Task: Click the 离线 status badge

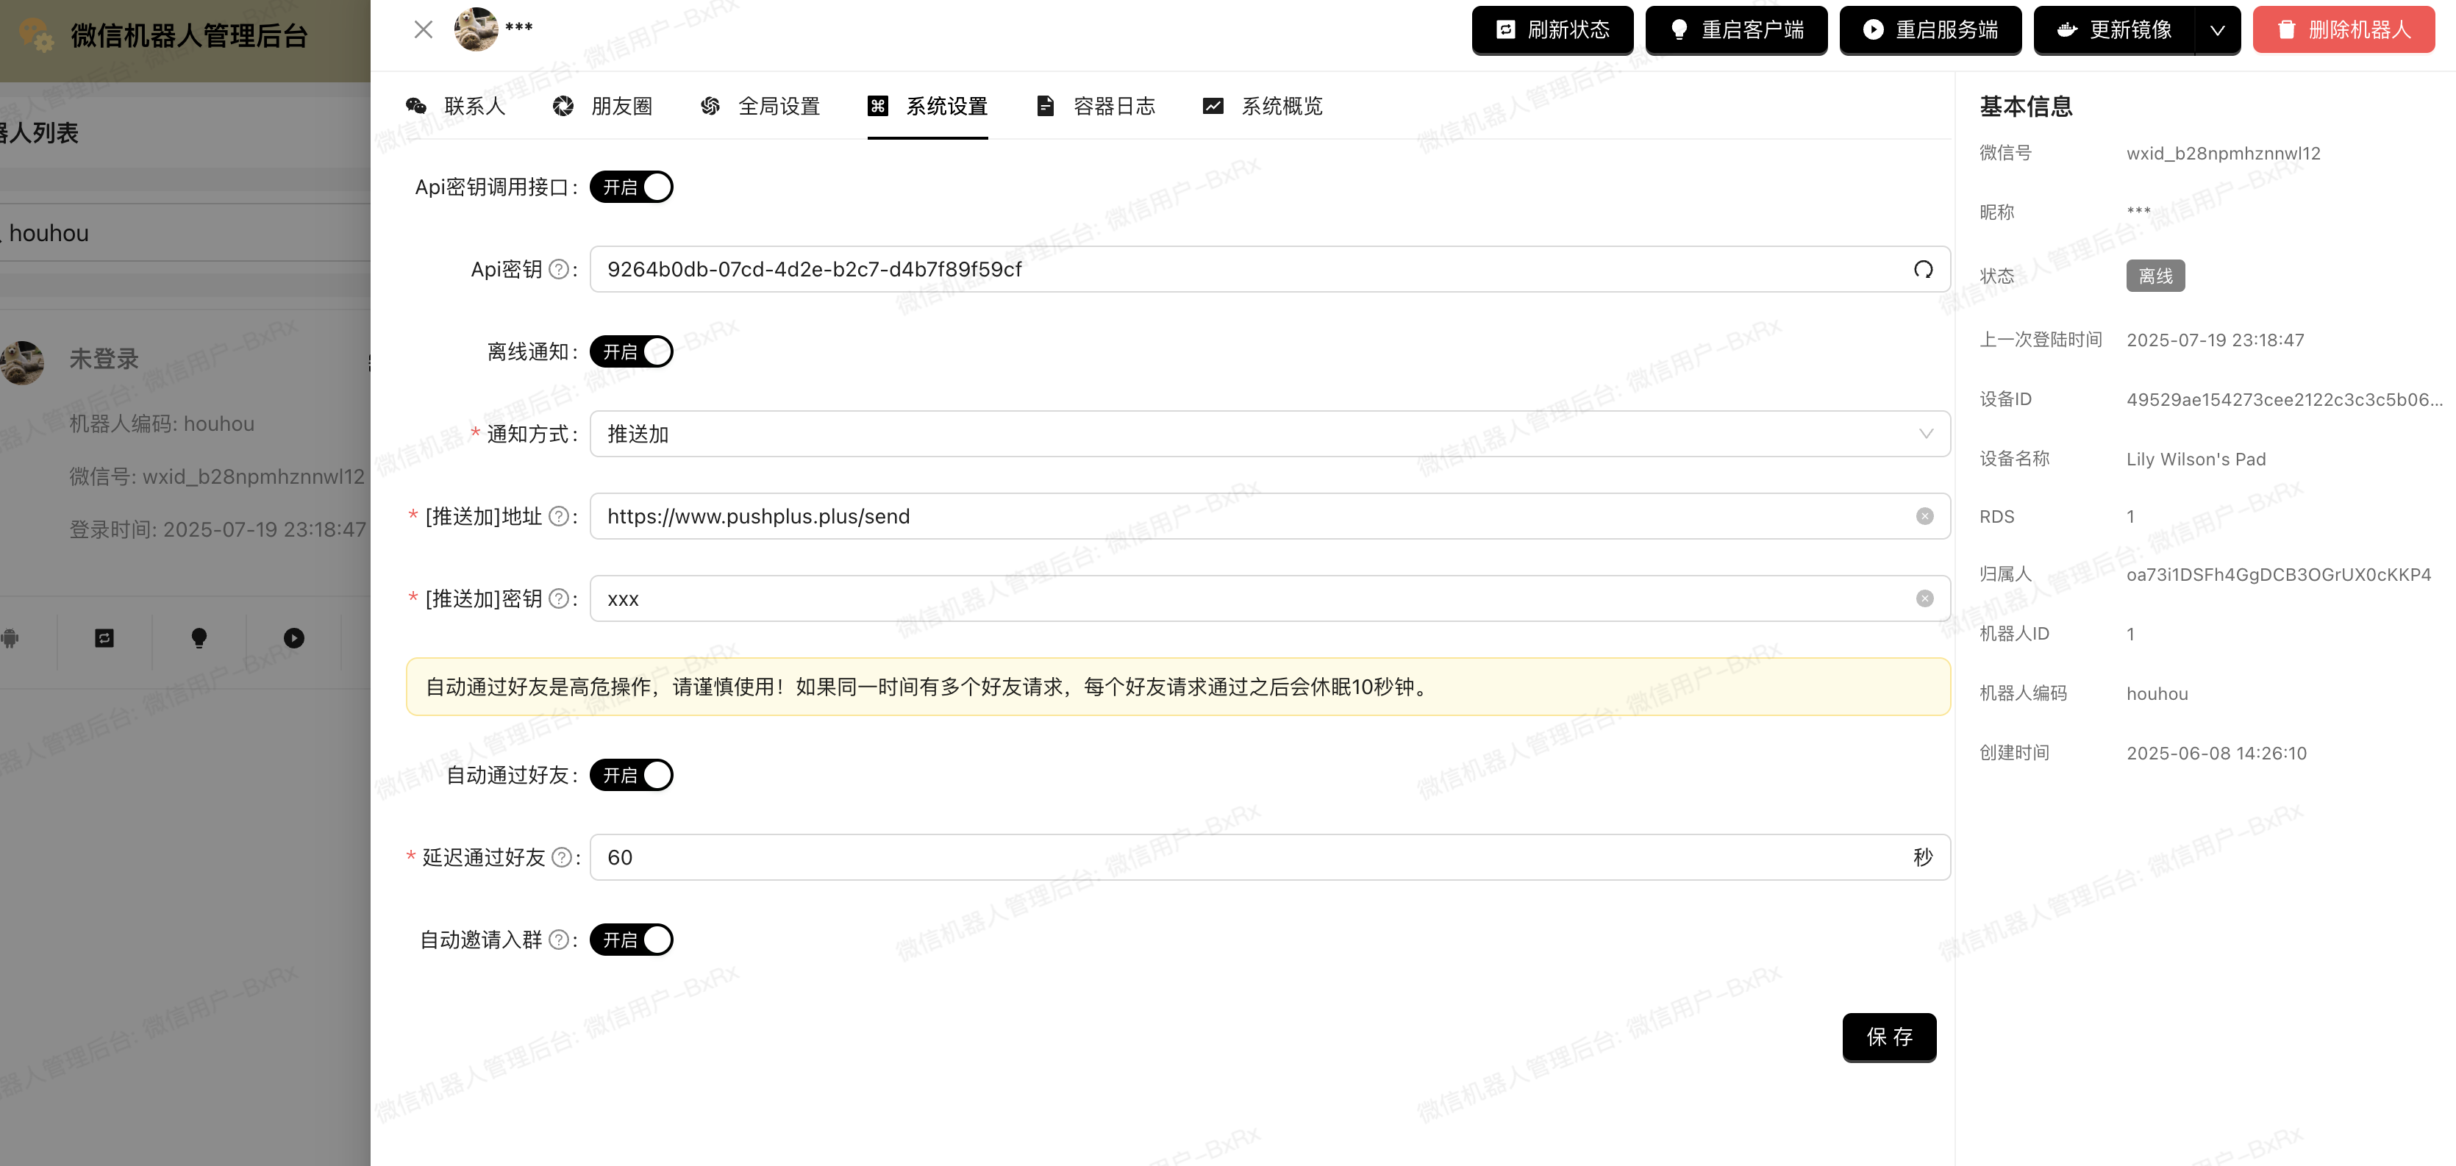Action: tap(2155, 276)
